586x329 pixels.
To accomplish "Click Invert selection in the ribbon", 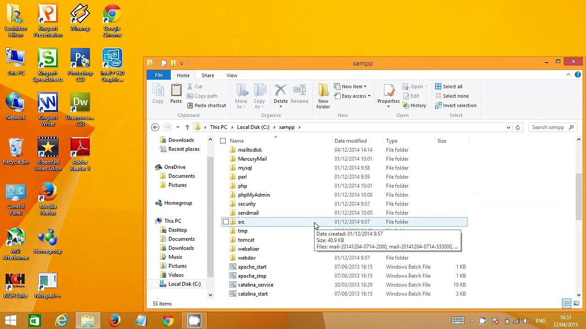I will click(x=456, y=106).
